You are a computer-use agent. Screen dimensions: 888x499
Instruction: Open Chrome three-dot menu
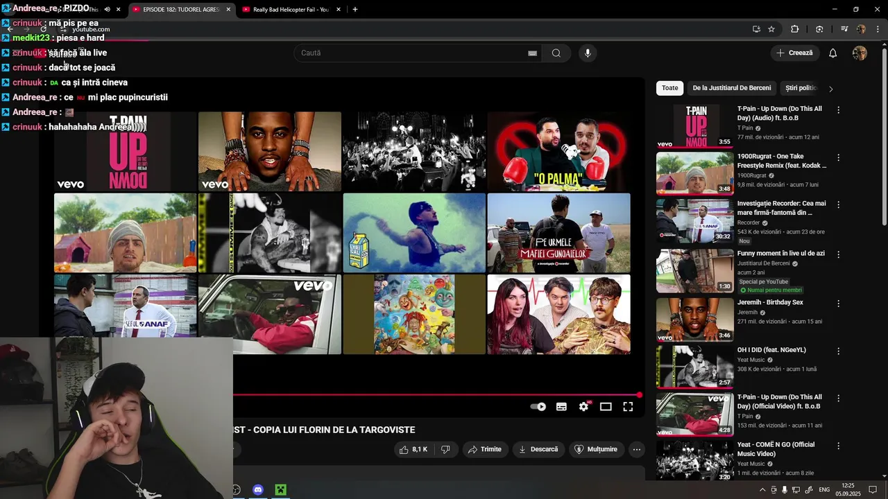tap(876, 29)
